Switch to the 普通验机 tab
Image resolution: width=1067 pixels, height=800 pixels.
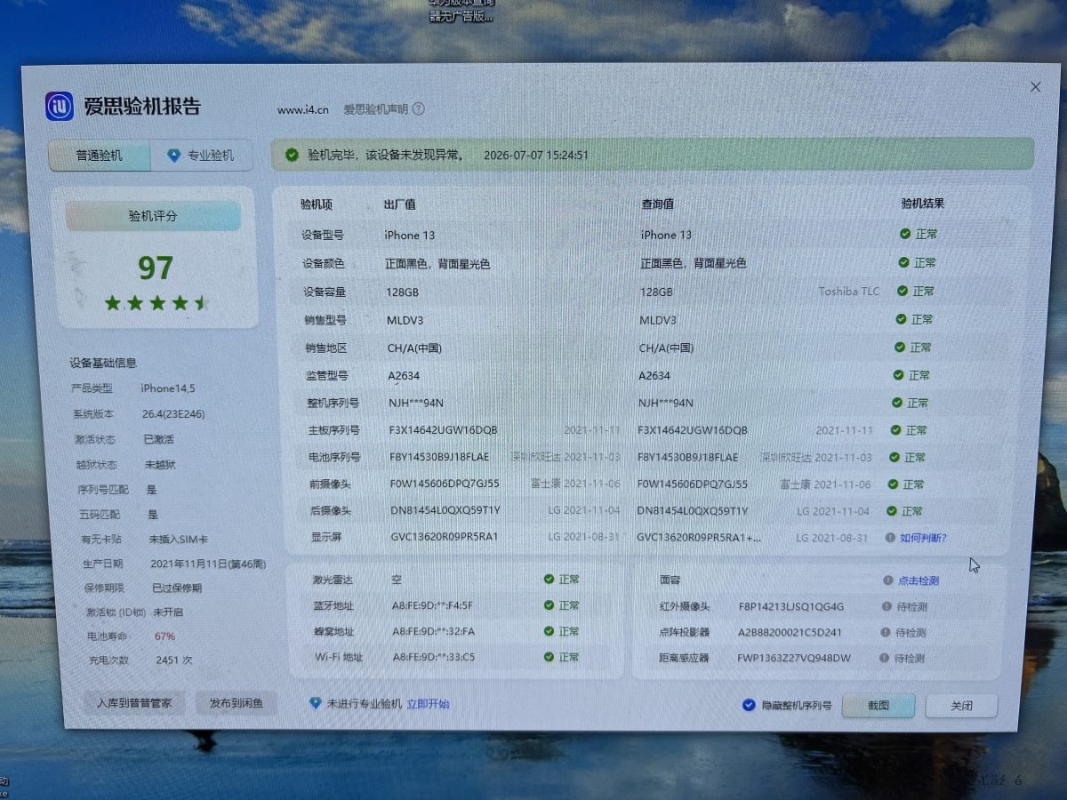100,156
